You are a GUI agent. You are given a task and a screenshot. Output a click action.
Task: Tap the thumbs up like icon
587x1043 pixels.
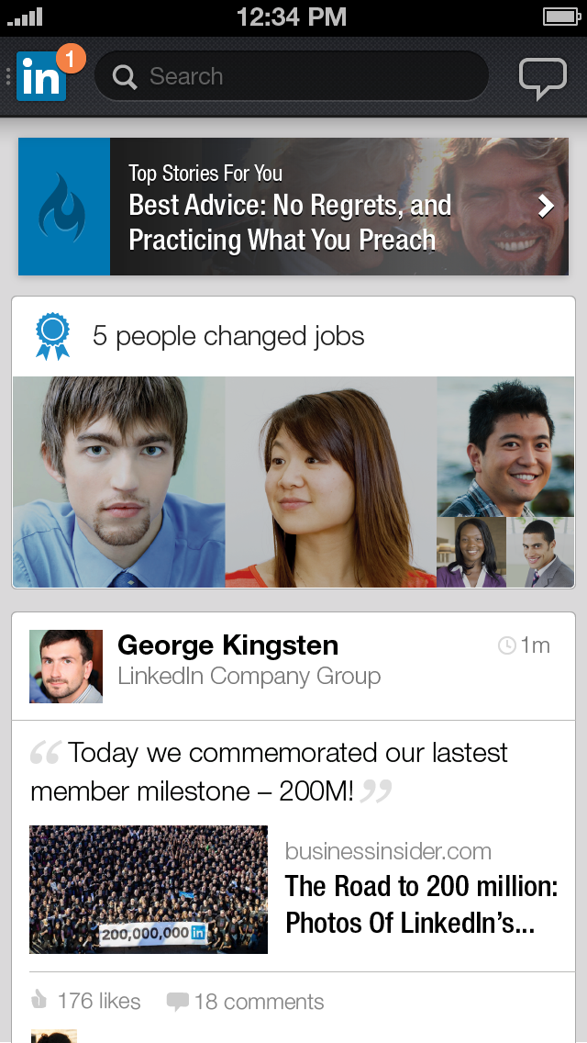(x=39, y=1001)
